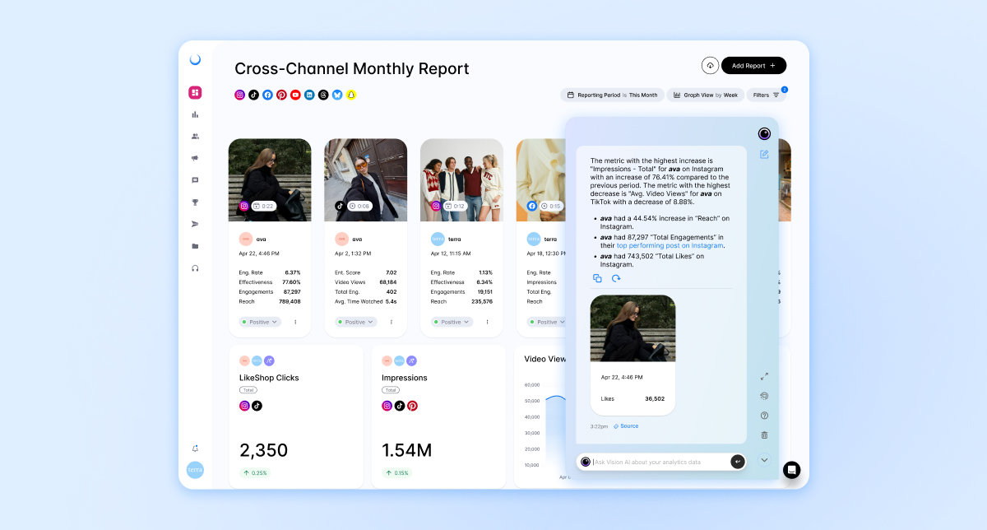
Task: Open the Filters button
Action: pos(766,95)
